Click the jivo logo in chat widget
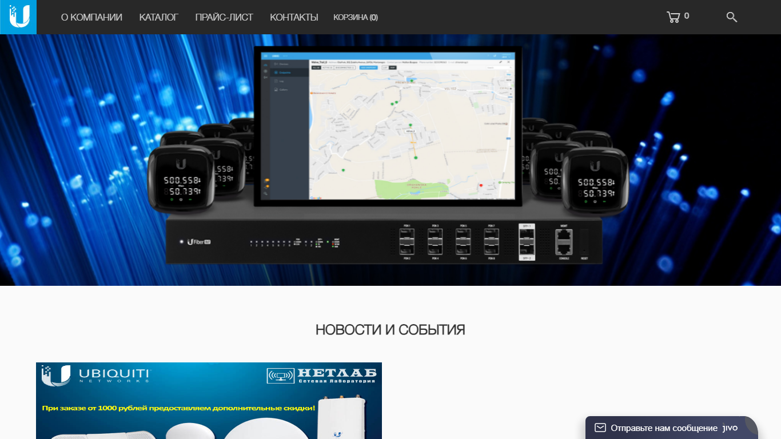This screenshot has height=439, width=781. coord(730,428)
